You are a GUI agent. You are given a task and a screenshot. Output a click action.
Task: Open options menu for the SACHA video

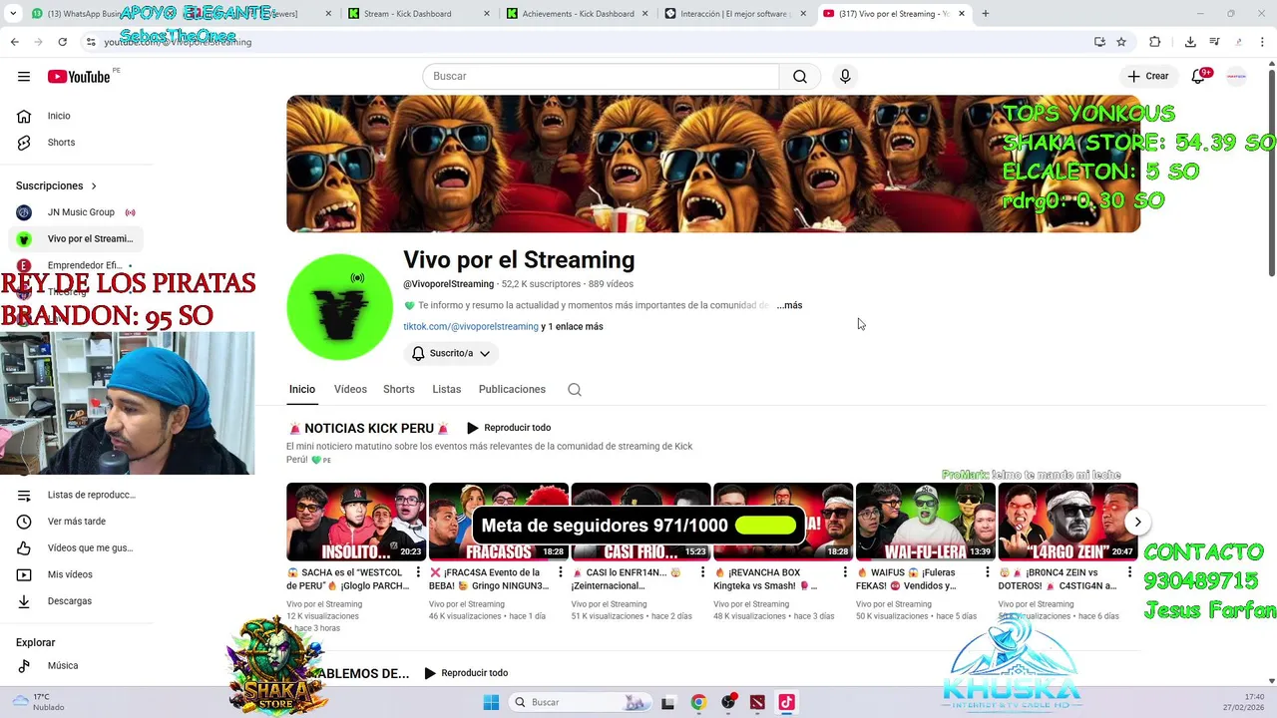418,573
